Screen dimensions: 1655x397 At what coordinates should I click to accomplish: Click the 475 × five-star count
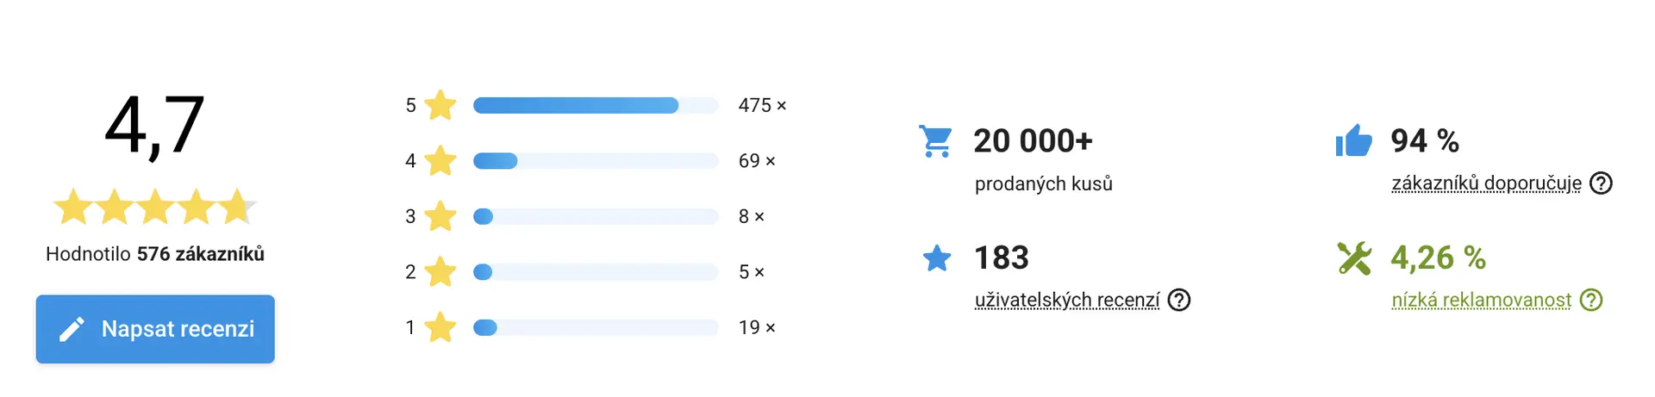tap(762, 106)
